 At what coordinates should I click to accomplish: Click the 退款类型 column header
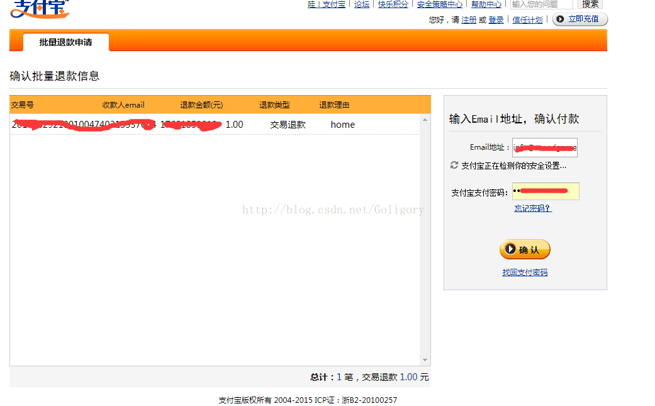point(274,105)
